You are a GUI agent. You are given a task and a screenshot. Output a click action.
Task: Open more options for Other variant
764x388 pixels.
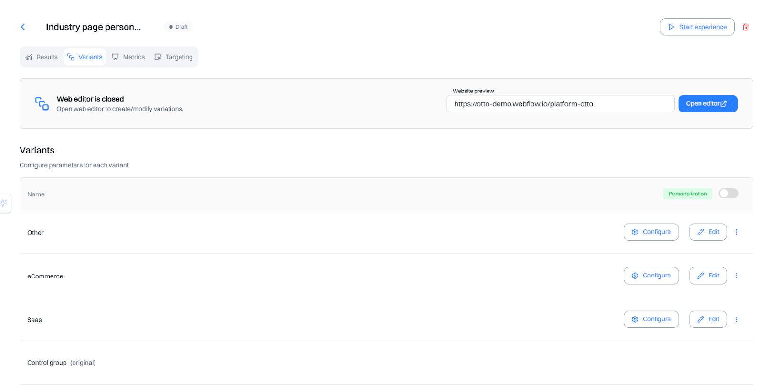point(736,232)
